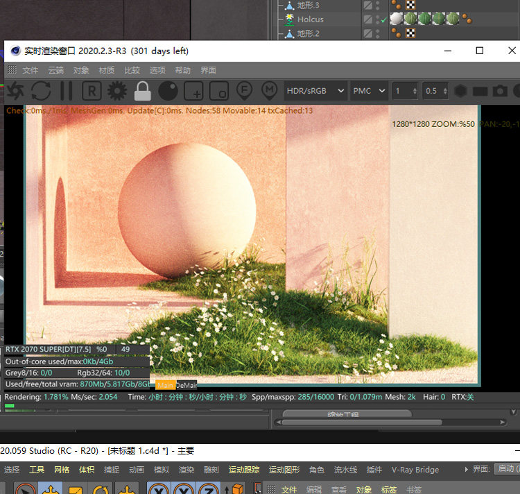
Task: Click the dark rectangle icon in viewer toolbar
Action: tap(480, 91)
